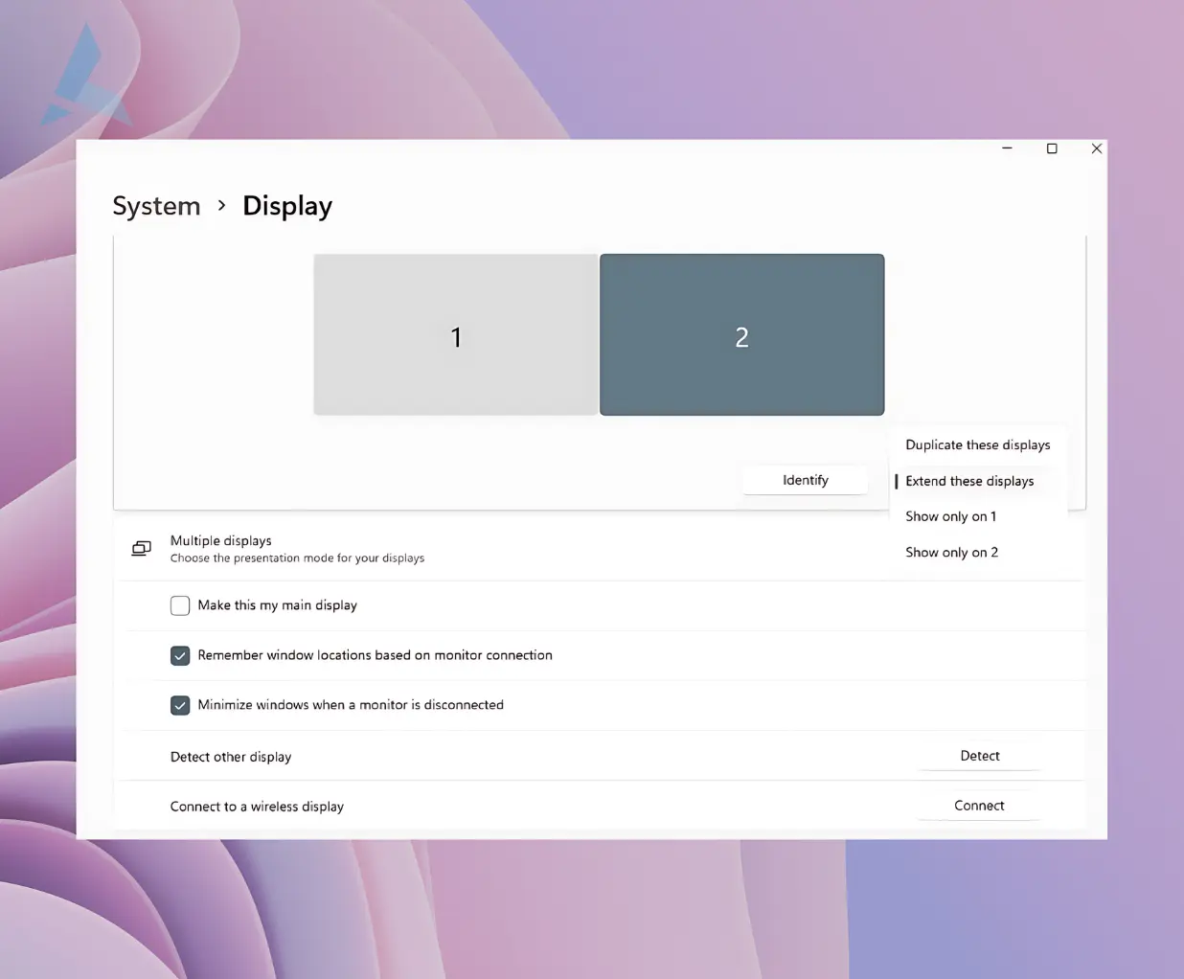This screenshot has width=1184, height=979.
Task: Click the Multiple displays icon
Action: 141,548
